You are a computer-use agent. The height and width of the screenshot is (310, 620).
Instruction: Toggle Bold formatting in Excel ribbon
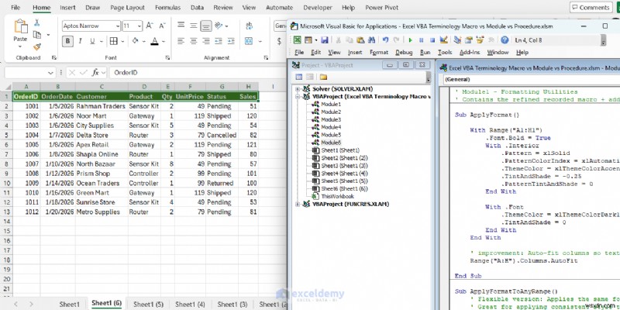point(67,41)
